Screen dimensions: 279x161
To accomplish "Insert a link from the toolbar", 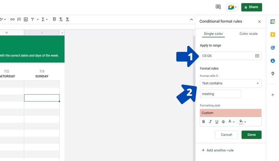I will click(12, 19).
